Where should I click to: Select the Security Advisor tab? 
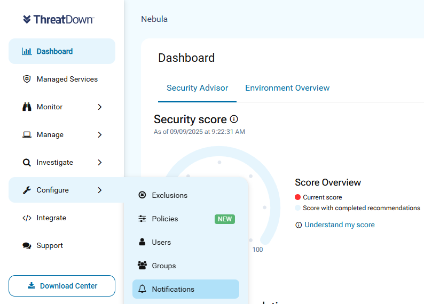pyautogui.click(x=198, y=88)
